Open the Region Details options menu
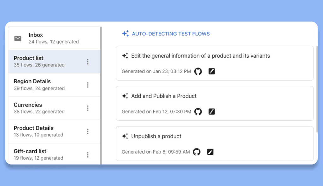 88,85
